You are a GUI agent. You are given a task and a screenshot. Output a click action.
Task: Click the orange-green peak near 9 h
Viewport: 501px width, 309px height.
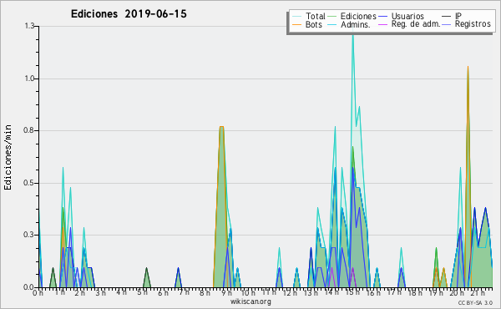click(x=221, y=128)
